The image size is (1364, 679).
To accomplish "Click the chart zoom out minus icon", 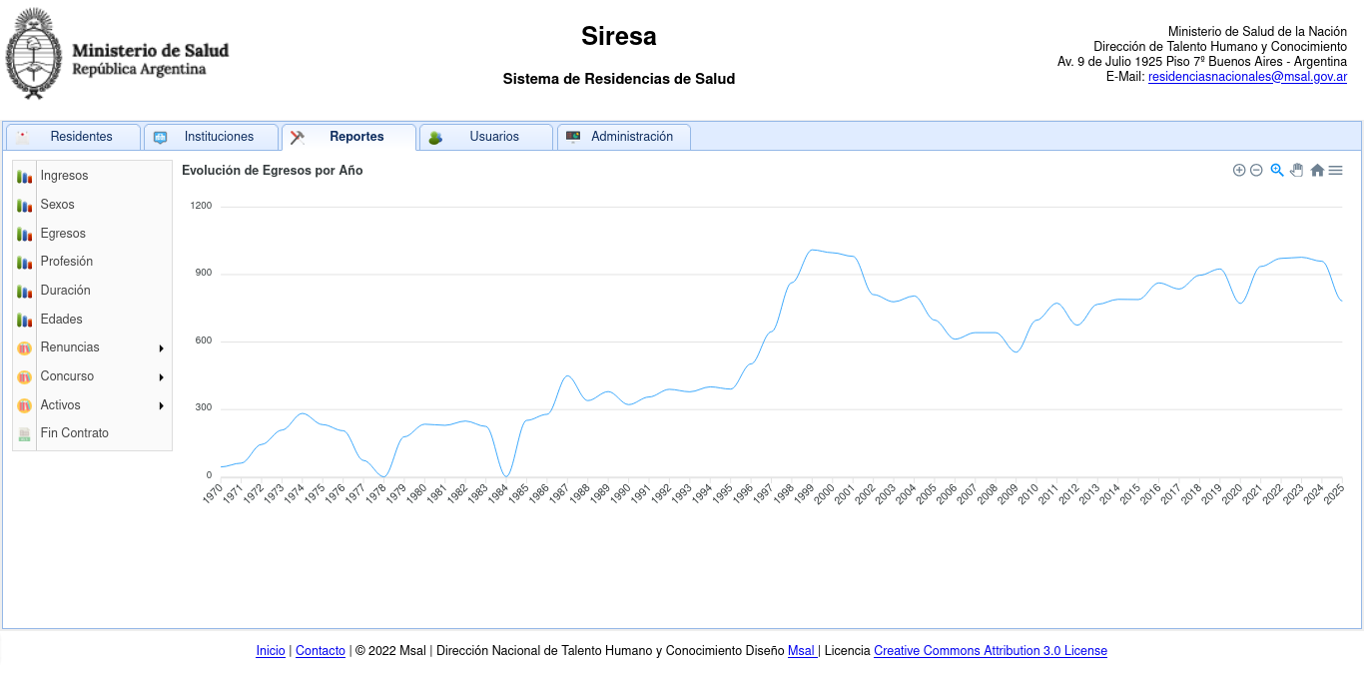I will pyautogui.click(x=1256, y=171).
